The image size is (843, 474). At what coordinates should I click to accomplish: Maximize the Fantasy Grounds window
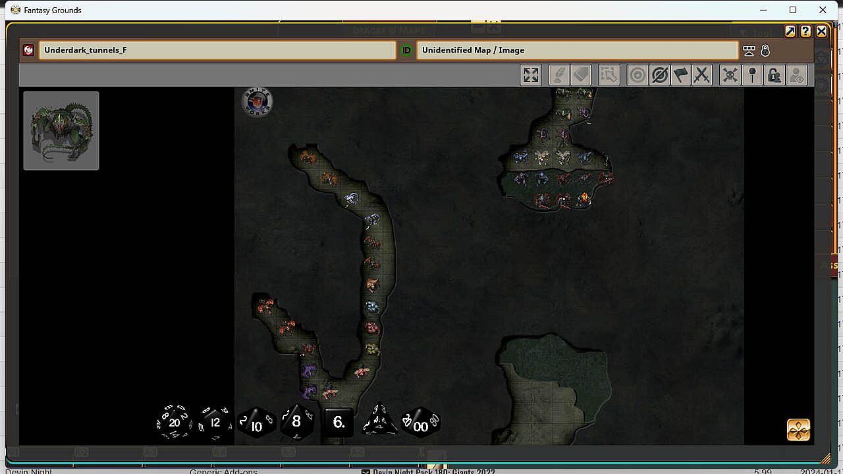point(793,10)
